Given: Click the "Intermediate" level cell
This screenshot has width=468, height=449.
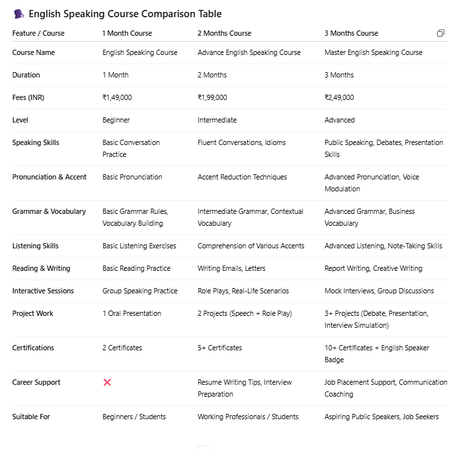Looking at the screenshot, I should 217,120.
